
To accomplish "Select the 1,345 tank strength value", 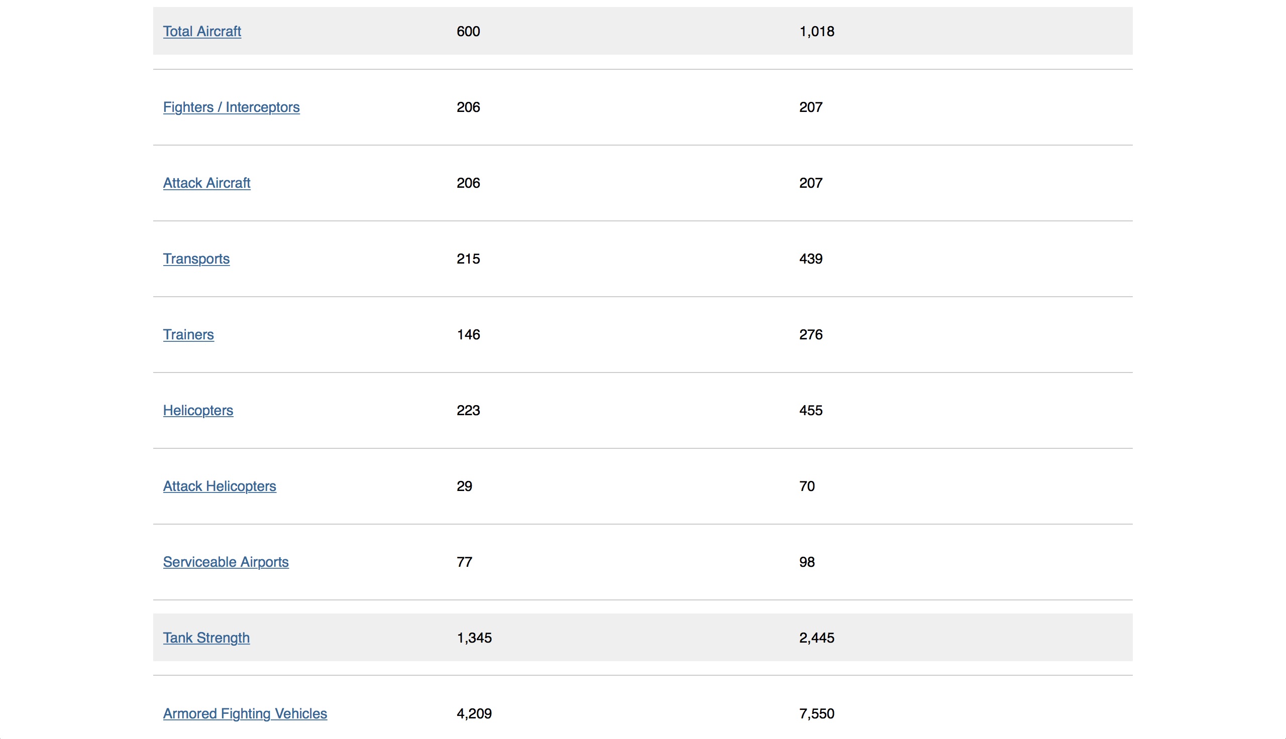I will click(474, 638).
